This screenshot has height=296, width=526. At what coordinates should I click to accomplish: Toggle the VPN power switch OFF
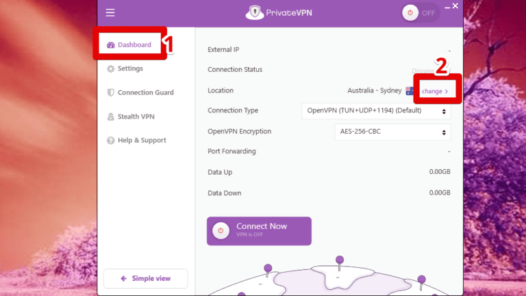pyautogui.click(x=421, y=13)
